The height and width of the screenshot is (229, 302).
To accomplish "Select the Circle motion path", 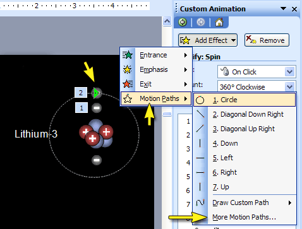I will tap(245, 100).
